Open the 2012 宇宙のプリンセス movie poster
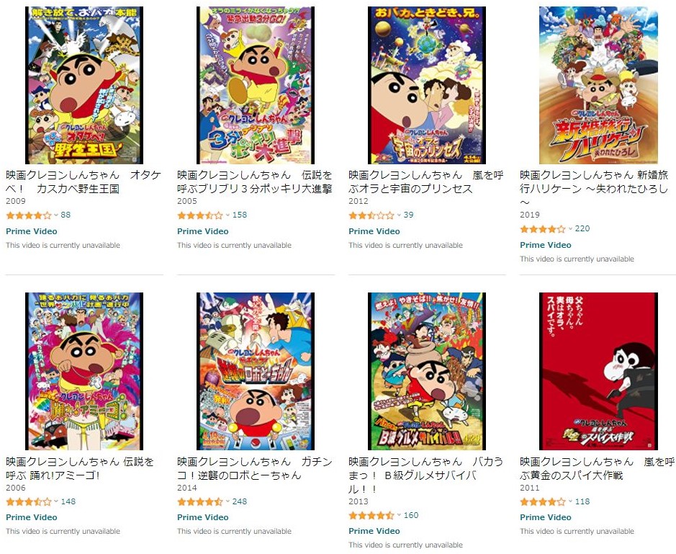The width and height of the screenshot is (676, 554). click(x=427, y=85)
